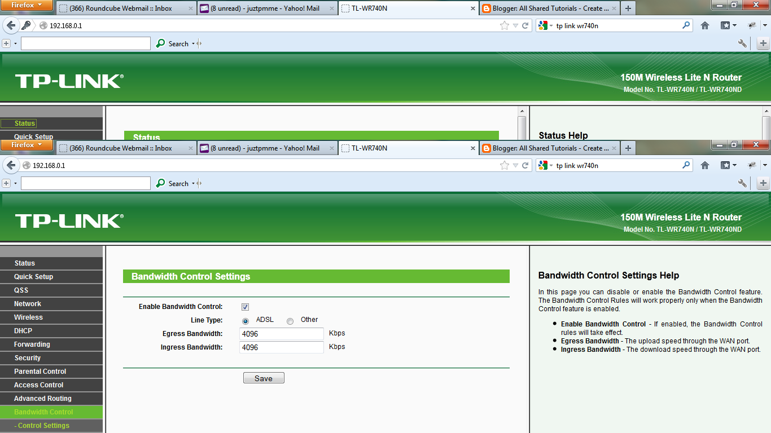Image resolution: width=771 pixels, height=433 pixels.
Task: Switch to the Blogger tab in Status page window
Action: coord(549,8)
